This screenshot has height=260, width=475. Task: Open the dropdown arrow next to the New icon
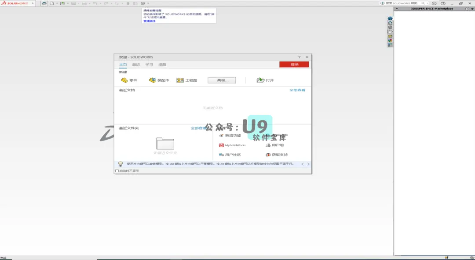[57, 4]
